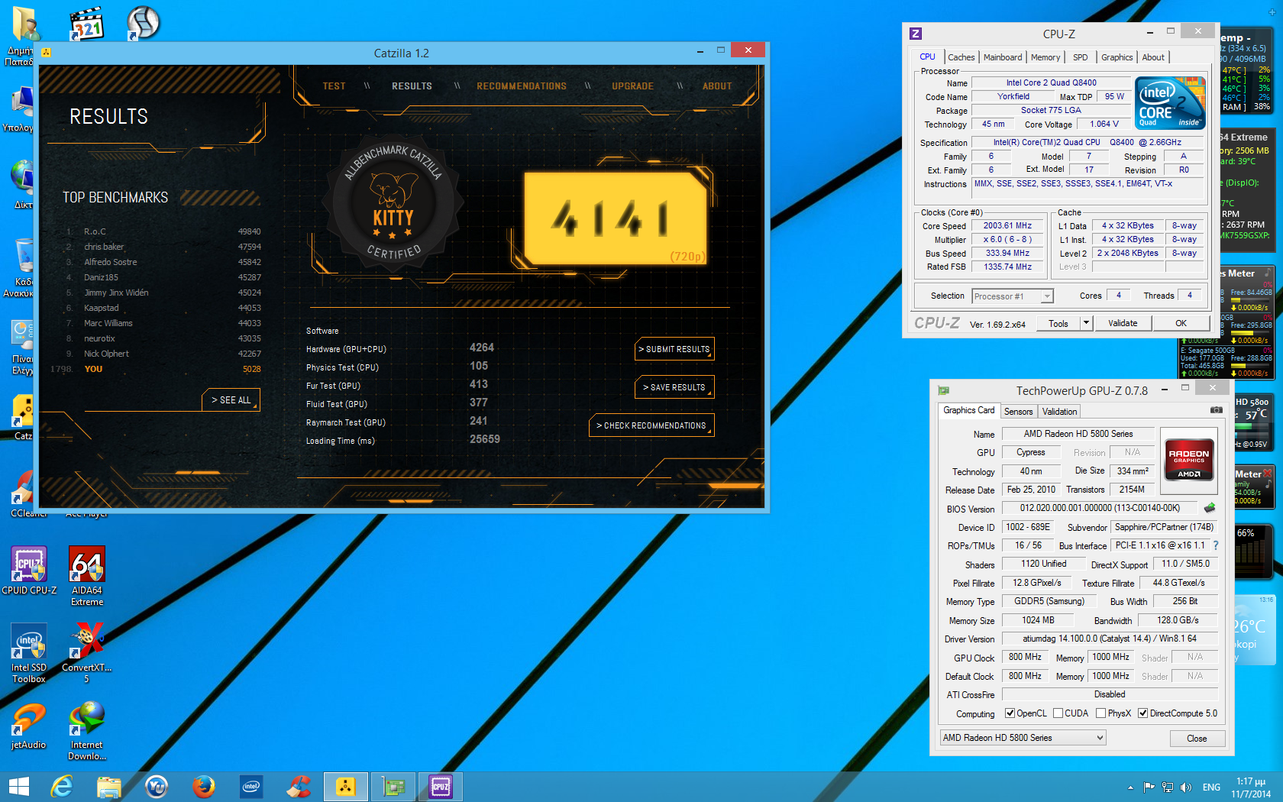Click the 4141 Catzilla score badge
Viewport: 1283px width, 802px height.
tap(616, 218)
